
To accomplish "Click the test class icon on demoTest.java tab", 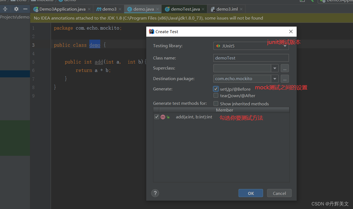I will click(x=167, y=9).
